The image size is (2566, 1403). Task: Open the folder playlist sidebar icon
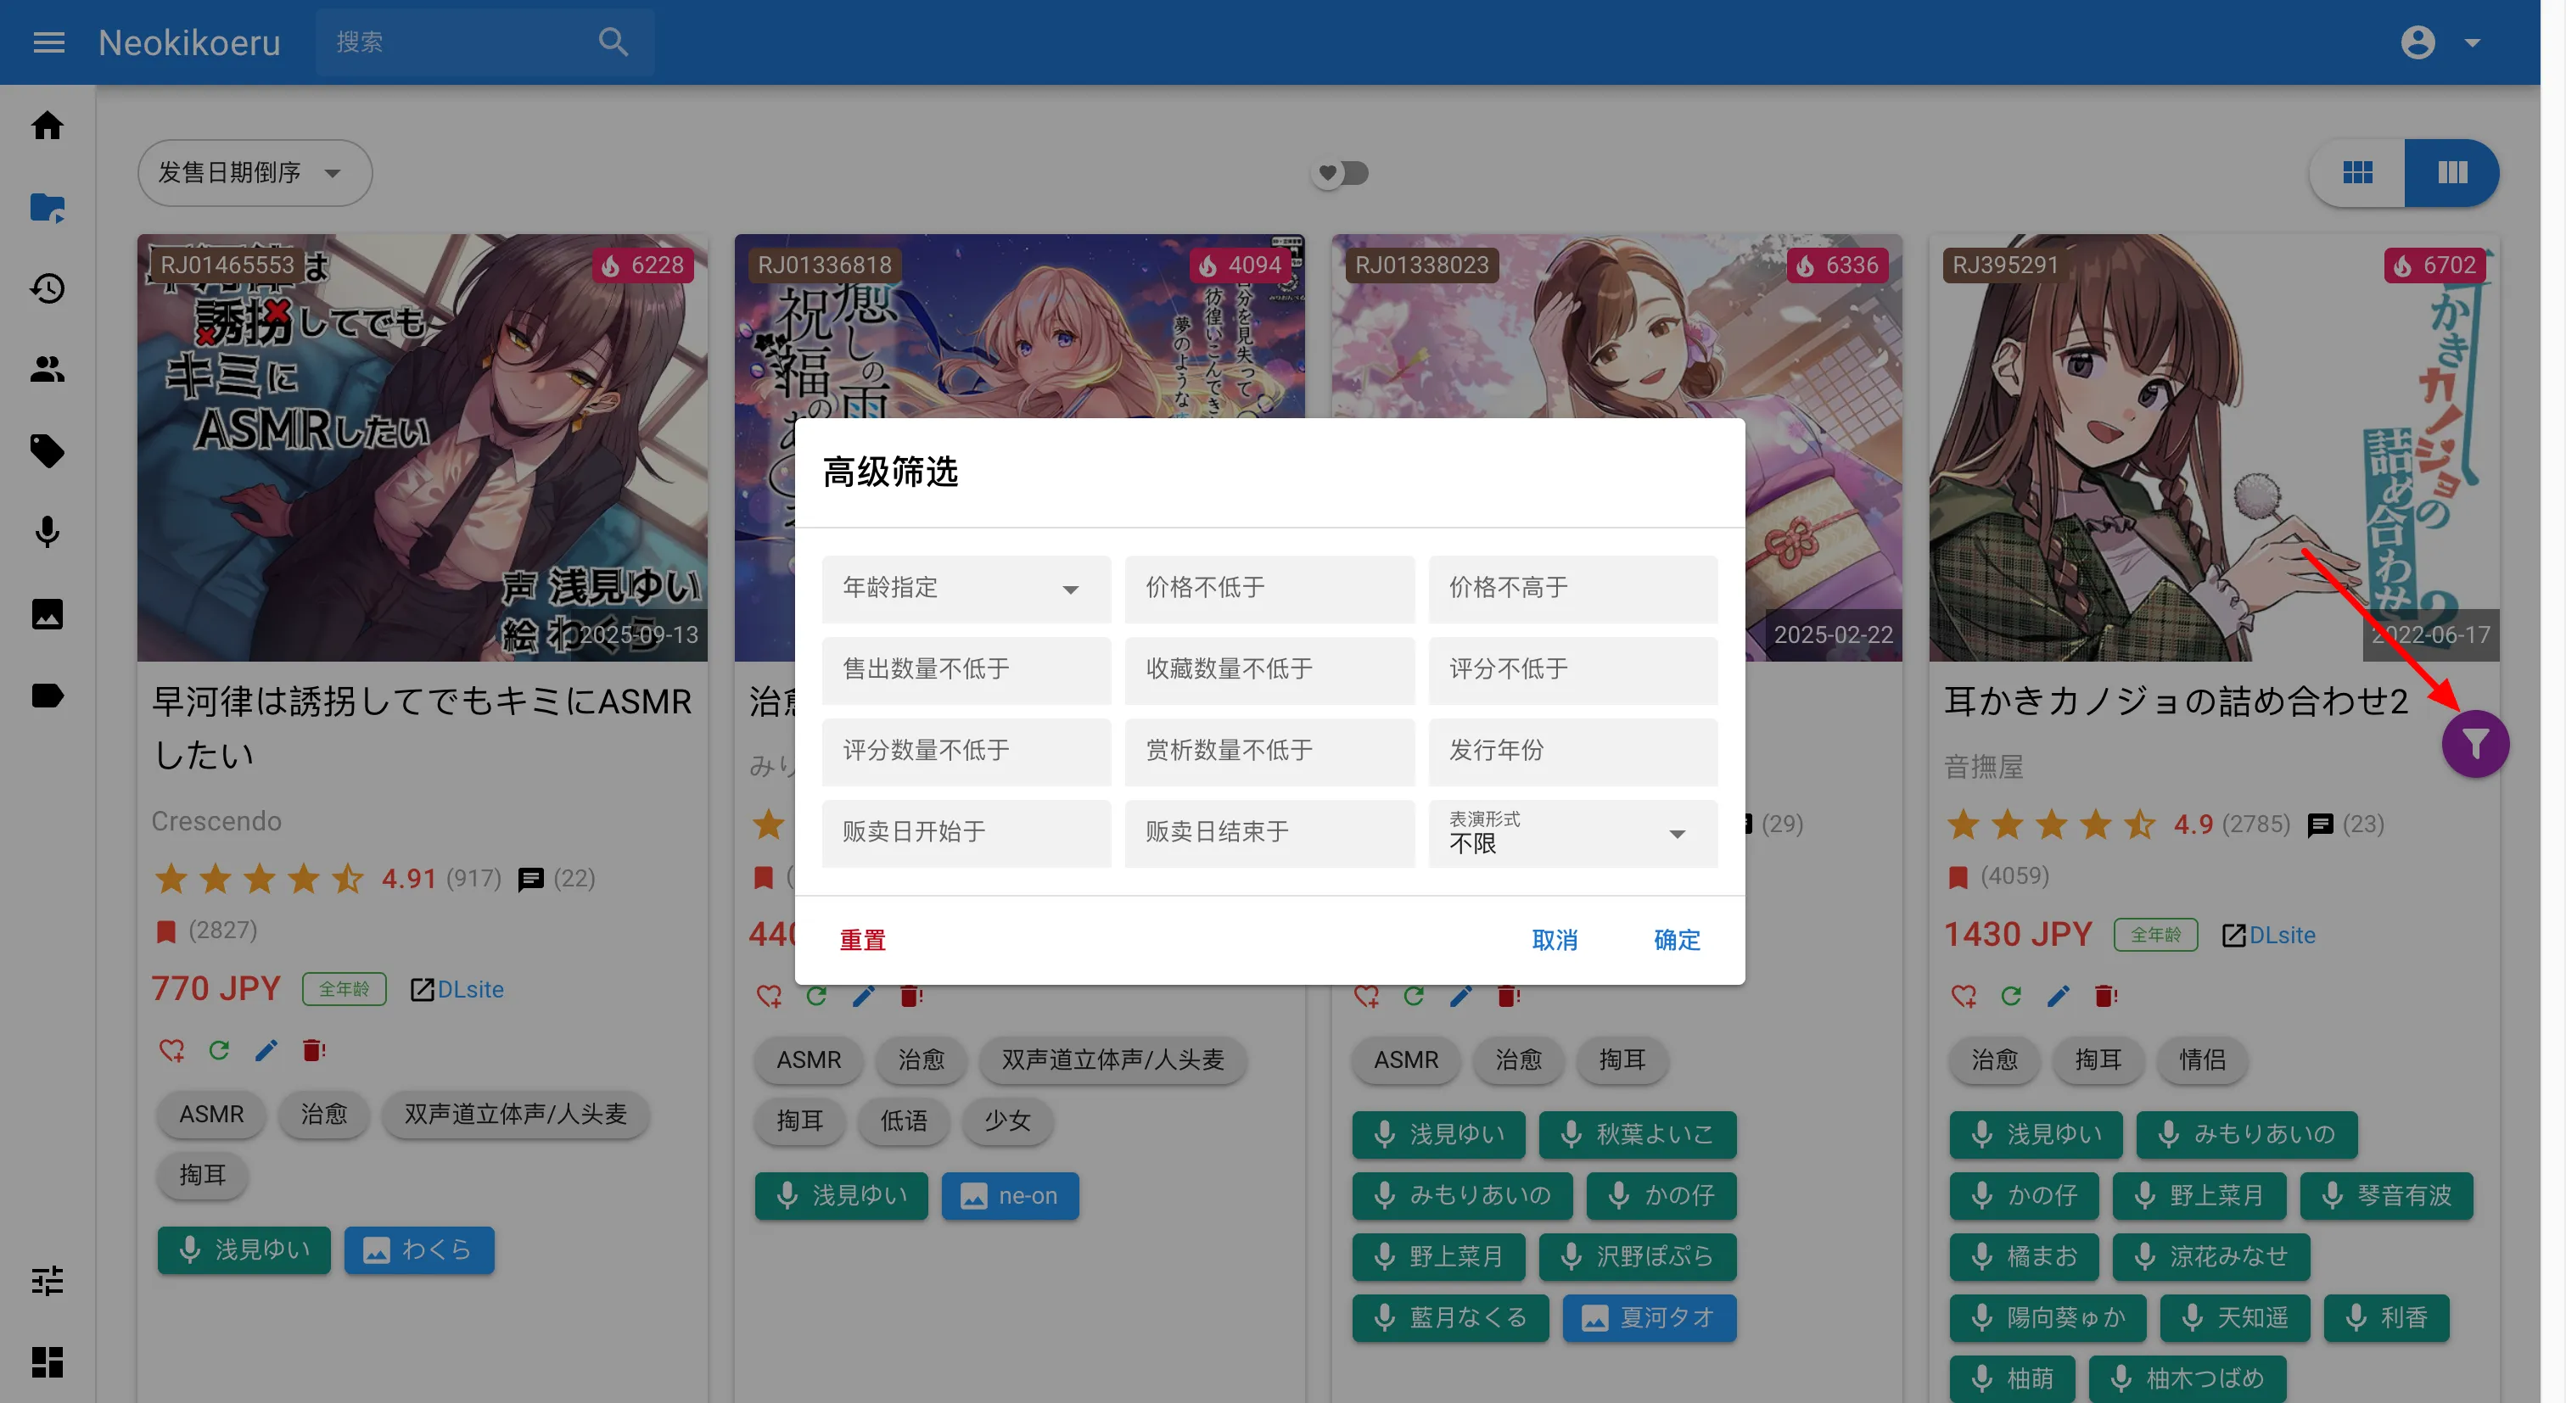tap(47, 207)
